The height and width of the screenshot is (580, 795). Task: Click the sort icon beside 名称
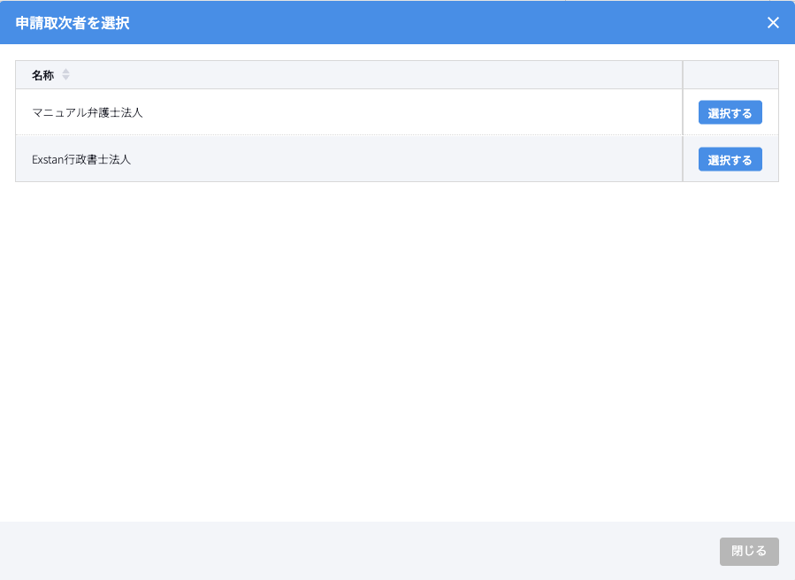[x=65, y=75]
